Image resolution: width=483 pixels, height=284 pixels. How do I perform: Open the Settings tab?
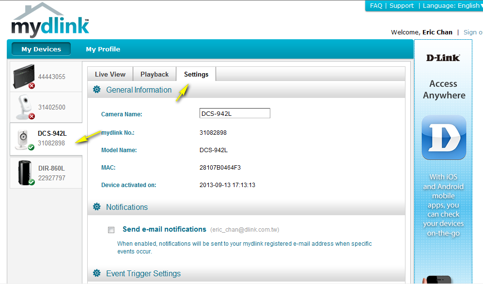pos(196,74)
